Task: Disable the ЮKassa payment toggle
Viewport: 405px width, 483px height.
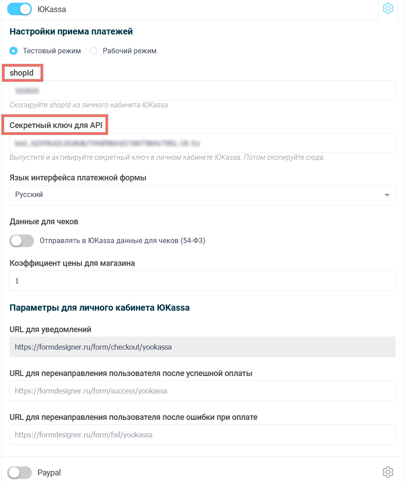Action: [20, 9]
